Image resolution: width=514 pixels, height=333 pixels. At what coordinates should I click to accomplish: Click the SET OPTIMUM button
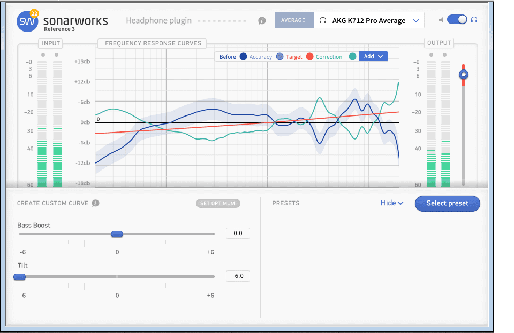pos(218,204)
